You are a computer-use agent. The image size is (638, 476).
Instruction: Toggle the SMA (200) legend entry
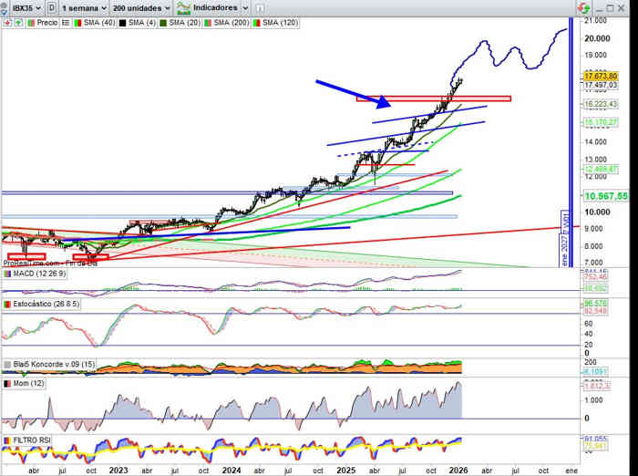(233, 22)
